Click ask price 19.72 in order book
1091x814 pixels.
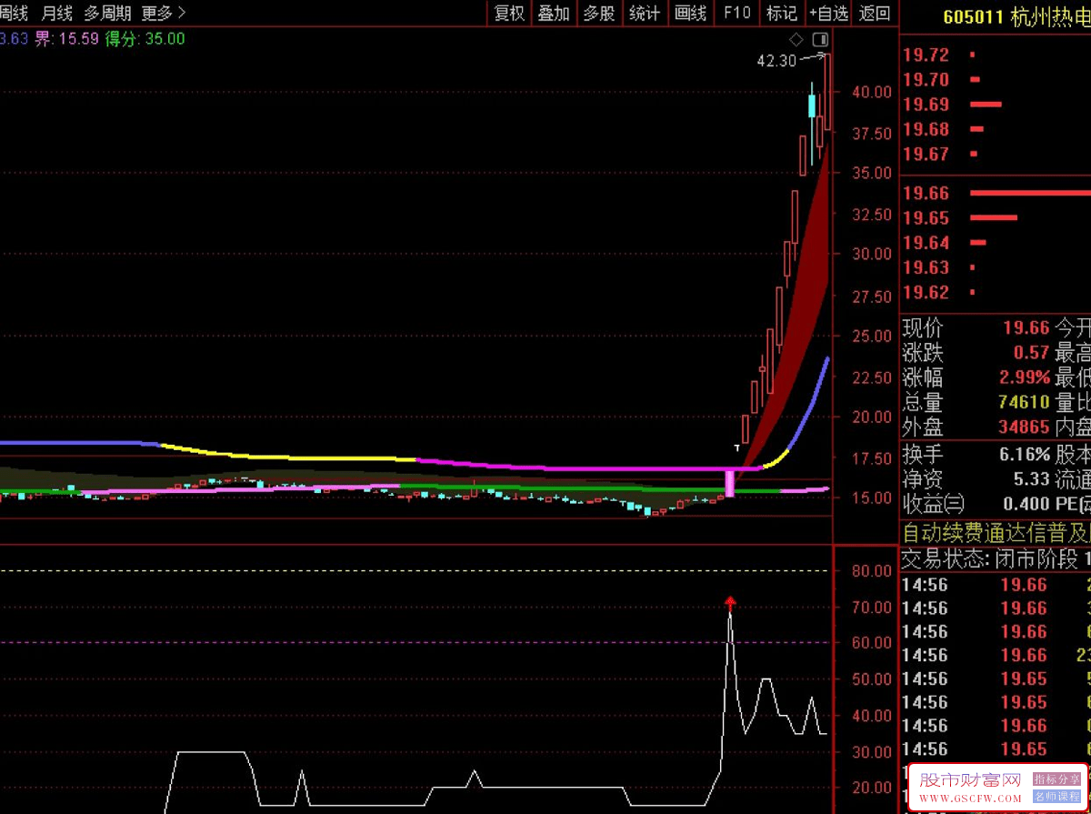coord(926,55)
